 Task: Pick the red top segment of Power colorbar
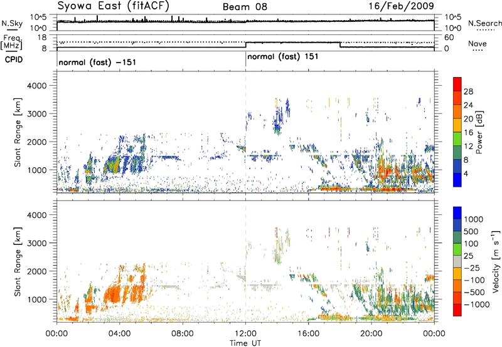[457, 85]
